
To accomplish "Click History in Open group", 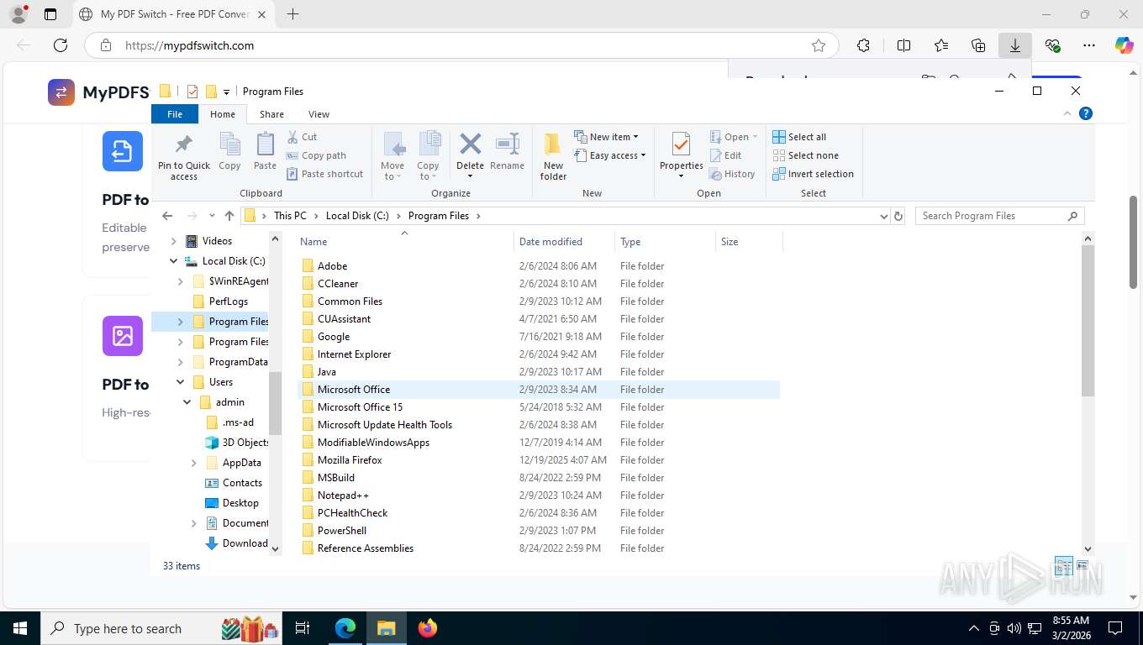I will [732, 174].
